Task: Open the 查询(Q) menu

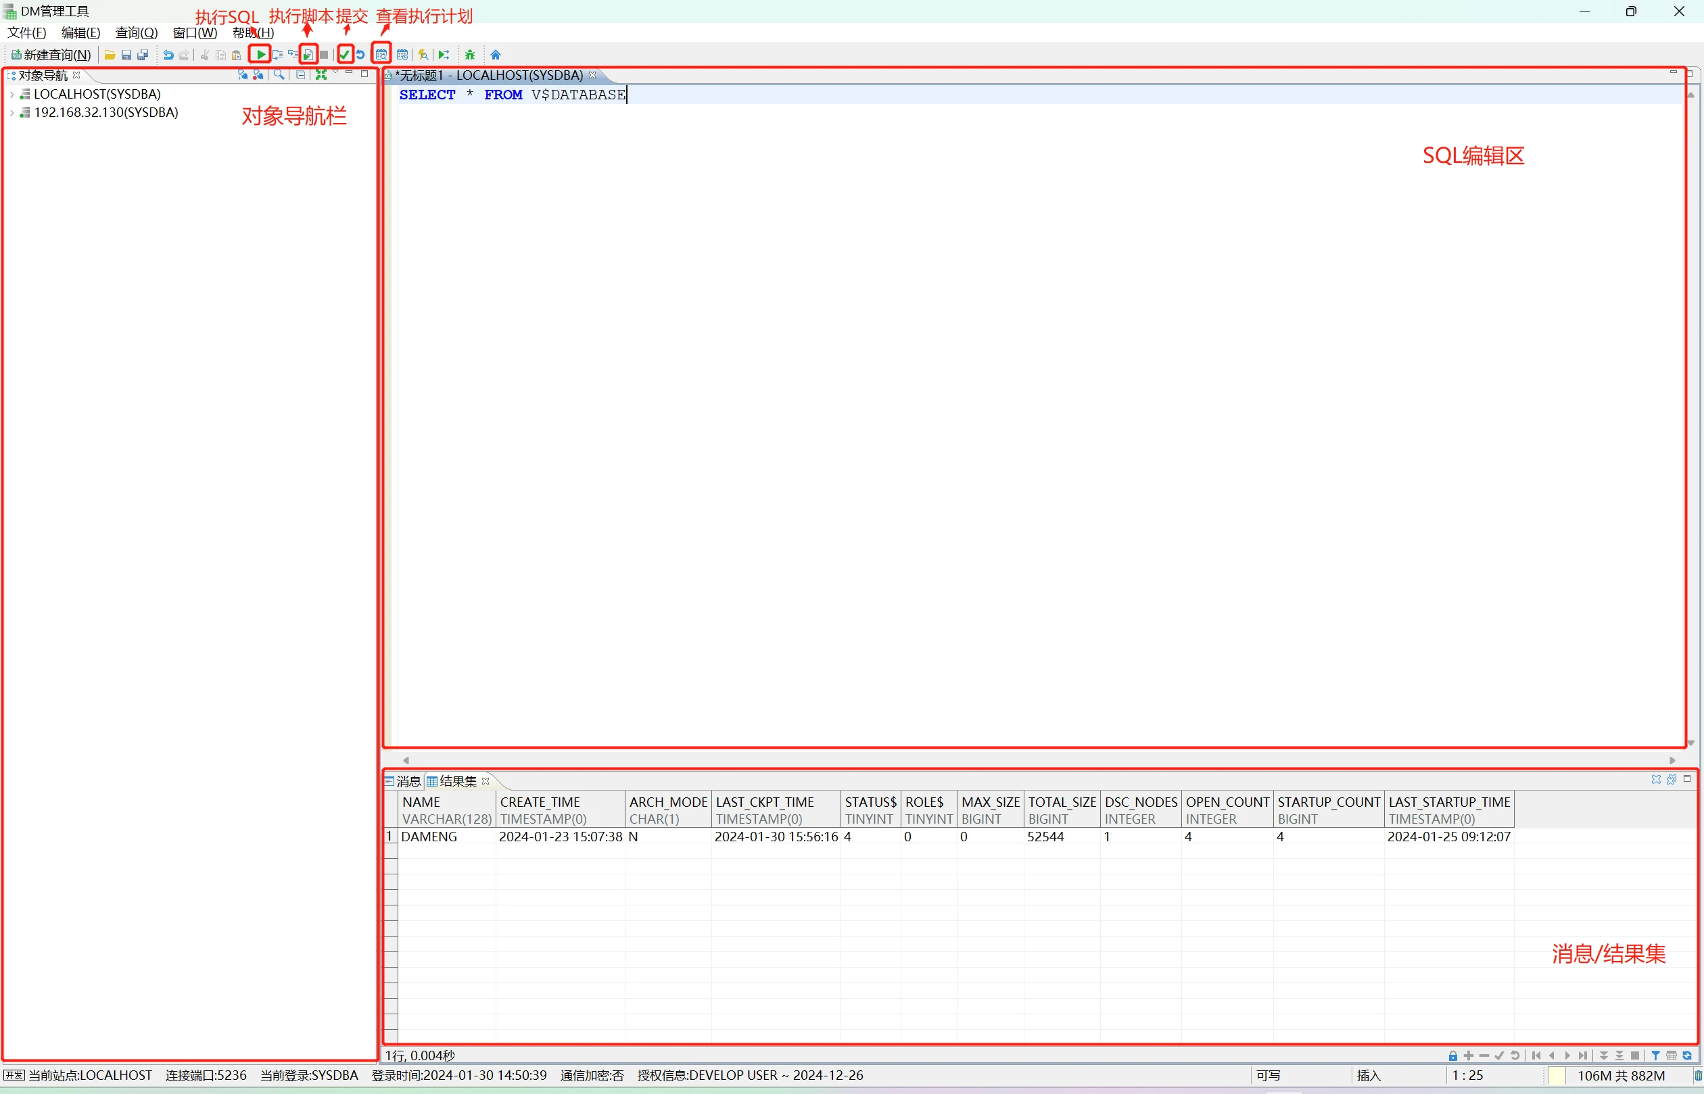Action: pyautogui.click(x=136, y=32)
